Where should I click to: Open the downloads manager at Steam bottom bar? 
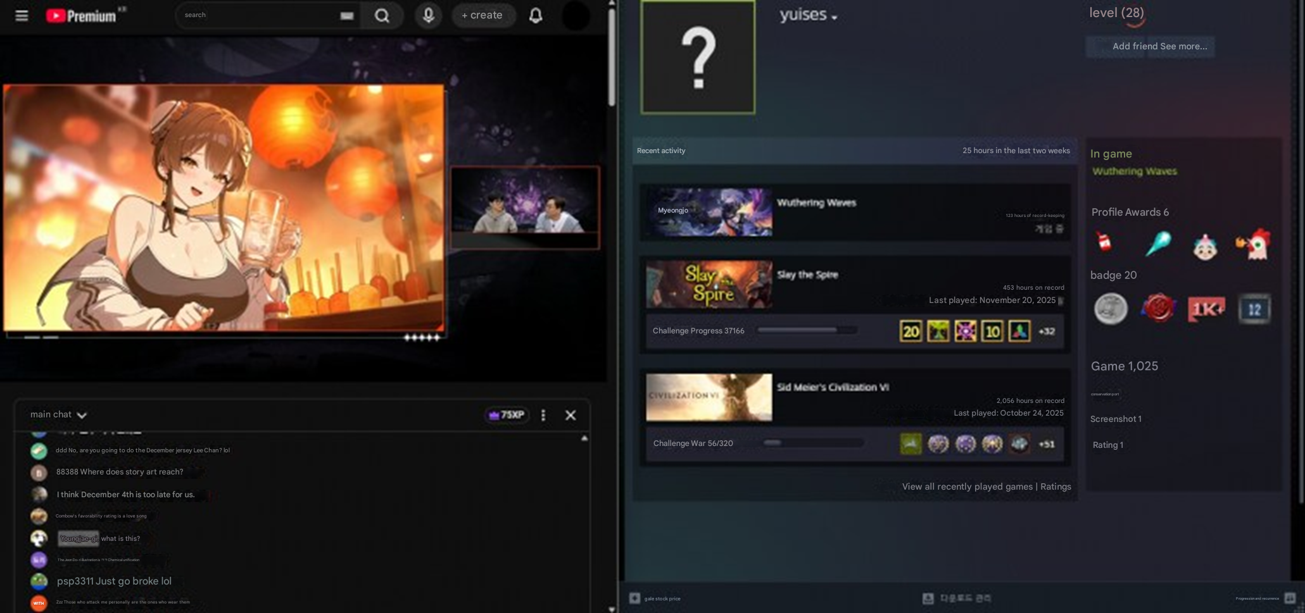click(x=957, y=598)
